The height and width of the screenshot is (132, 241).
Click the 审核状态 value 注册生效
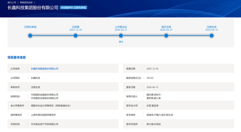coord(35,87)
